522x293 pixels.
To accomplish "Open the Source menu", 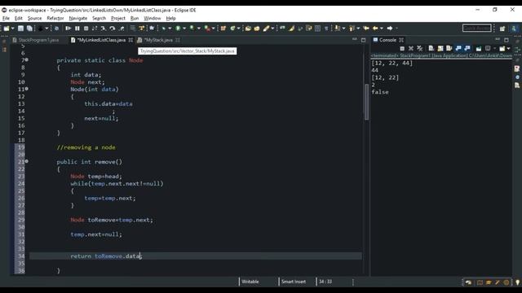I will (34, 18).
